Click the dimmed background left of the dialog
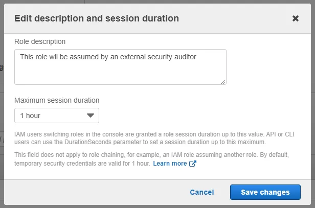 pyautogui.click(x=2, y=102)
